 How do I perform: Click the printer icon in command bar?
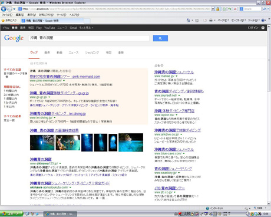point(211,20)
